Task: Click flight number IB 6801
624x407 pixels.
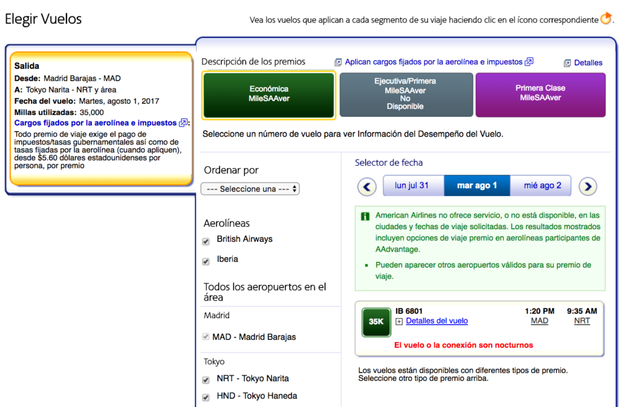Action: pyautogui.click(x=409, y=311)
